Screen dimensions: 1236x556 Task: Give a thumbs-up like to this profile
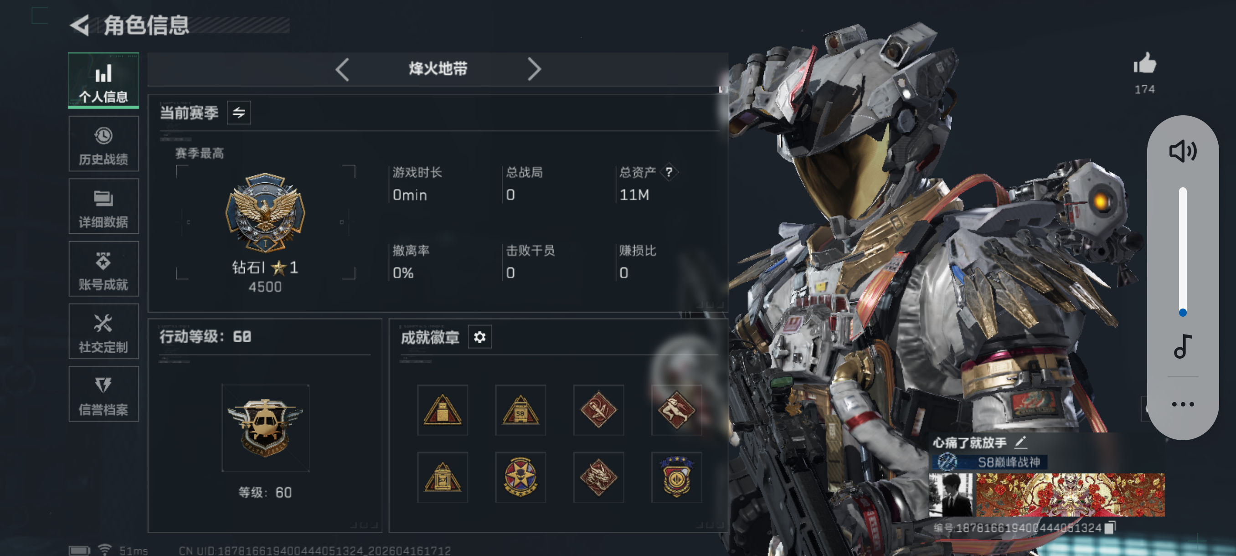(1145, 63)
